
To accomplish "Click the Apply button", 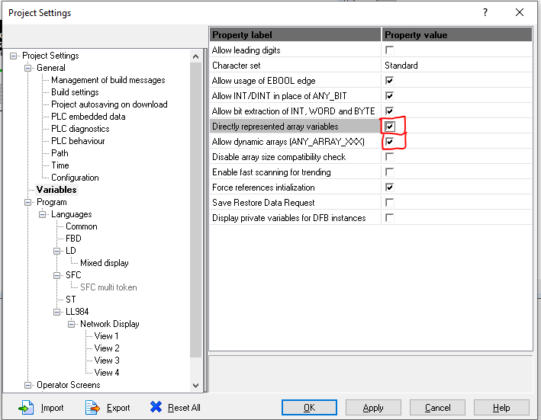I will [373, 408].
